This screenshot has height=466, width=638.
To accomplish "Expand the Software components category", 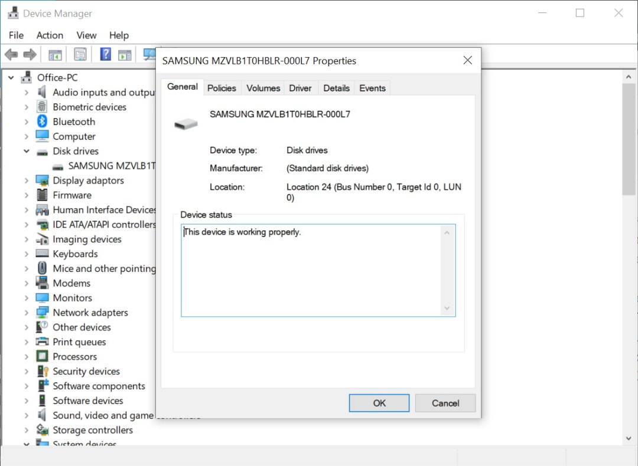I will coord(27,386).
